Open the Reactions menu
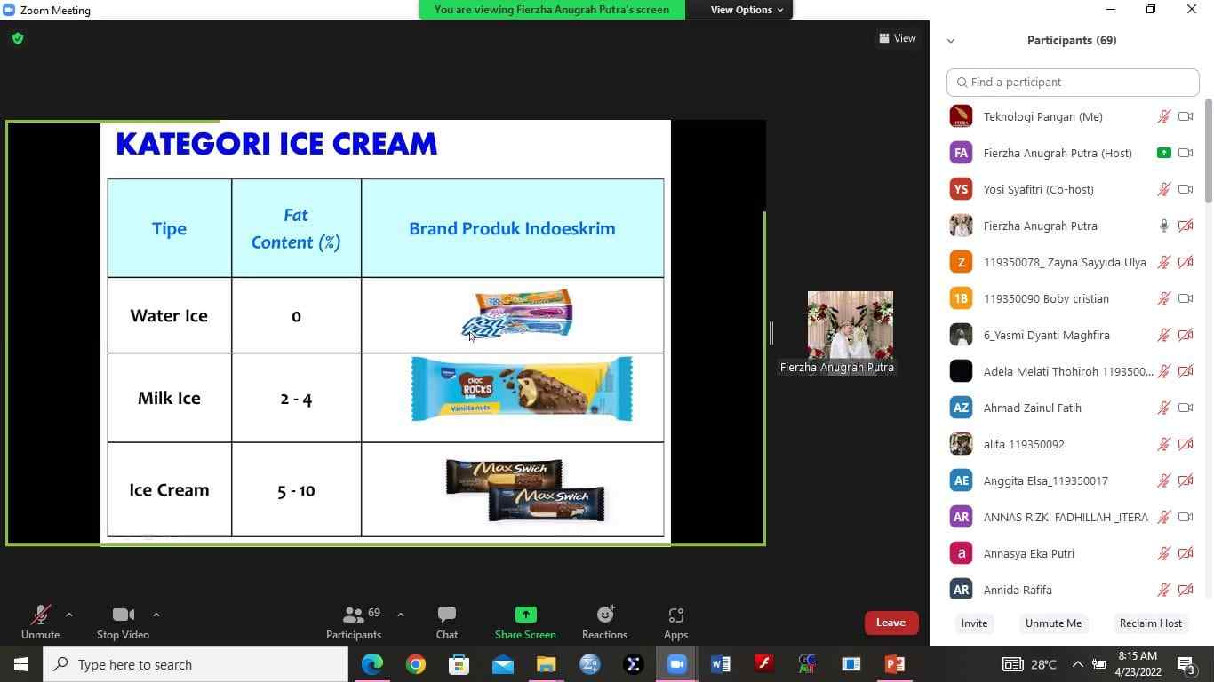1214x682 pixels. [x=604, y=622]
